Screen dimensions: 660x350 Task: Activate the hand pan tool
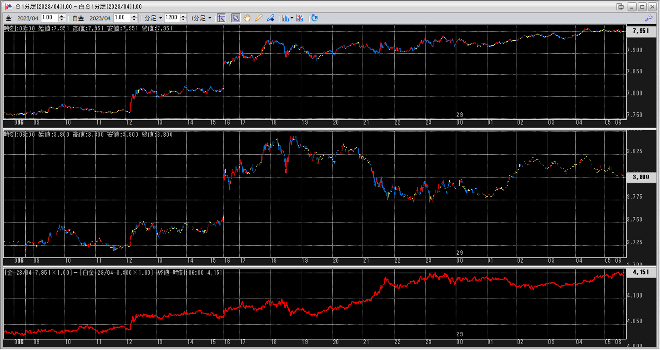(247, 18)
